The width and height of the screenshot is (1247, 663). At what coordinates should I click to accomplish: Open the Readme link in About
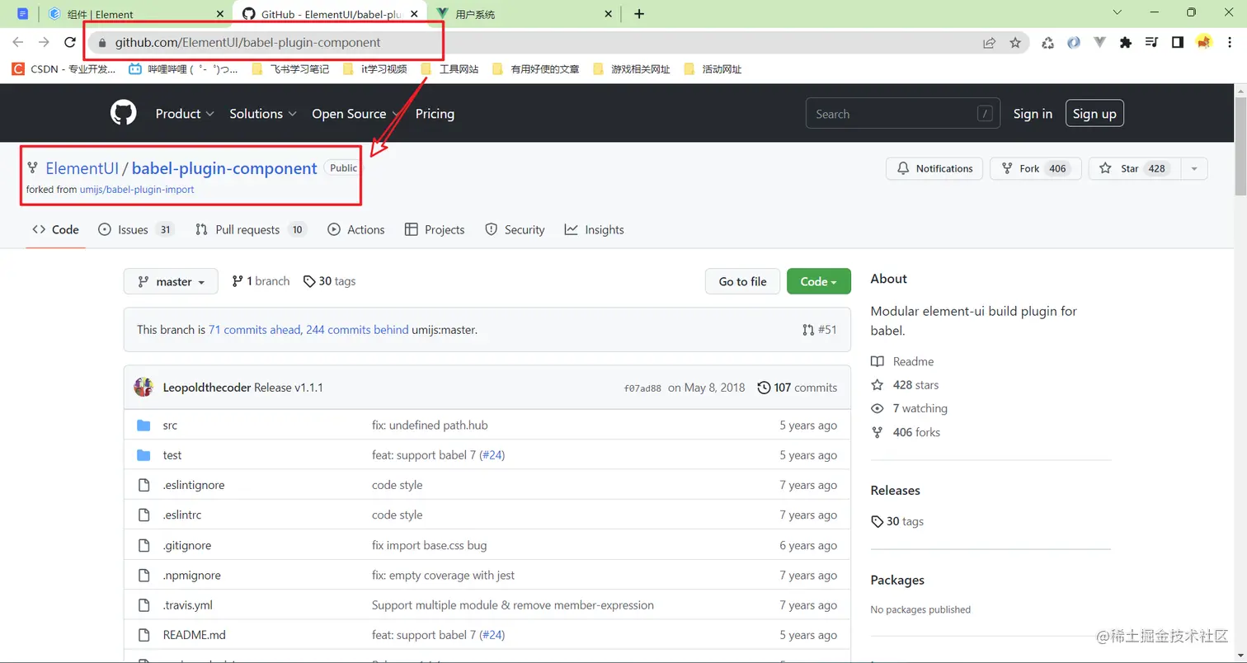click(902, 361)
